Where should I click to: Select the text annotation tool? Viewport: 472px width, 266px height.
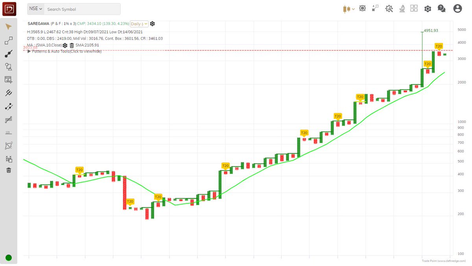tap(9, 80)
